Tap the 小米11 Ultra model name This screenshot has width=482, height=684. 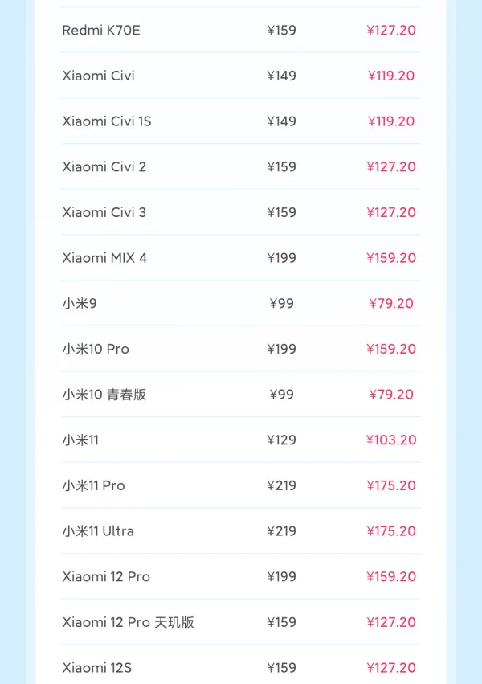pyautogui.click(x=98, y=531)
